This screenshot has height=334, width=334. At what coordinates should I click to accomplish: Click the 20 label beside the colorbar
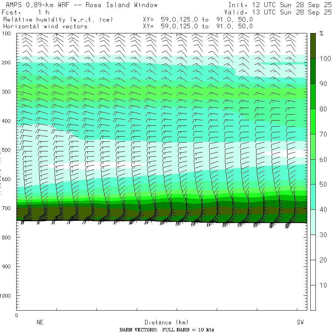[x=323, y=260]
